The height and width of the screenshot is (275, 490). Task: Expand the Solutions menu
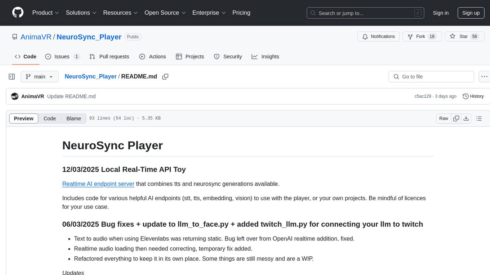pyautogui.click(x=81, y=13)
